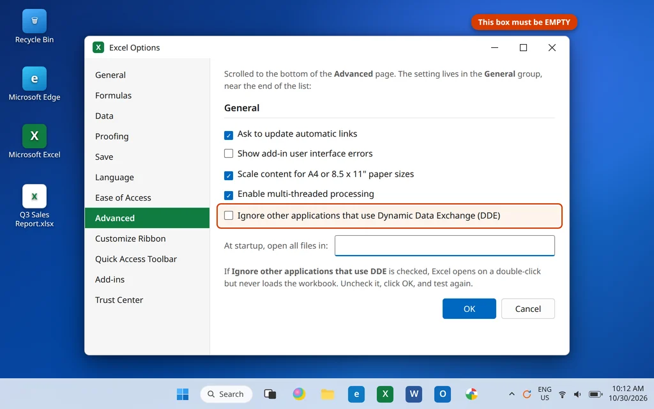Viewport: 654px width, 409px height.
Task: Open Outlook from the taskbar
Action: (443, 394)
